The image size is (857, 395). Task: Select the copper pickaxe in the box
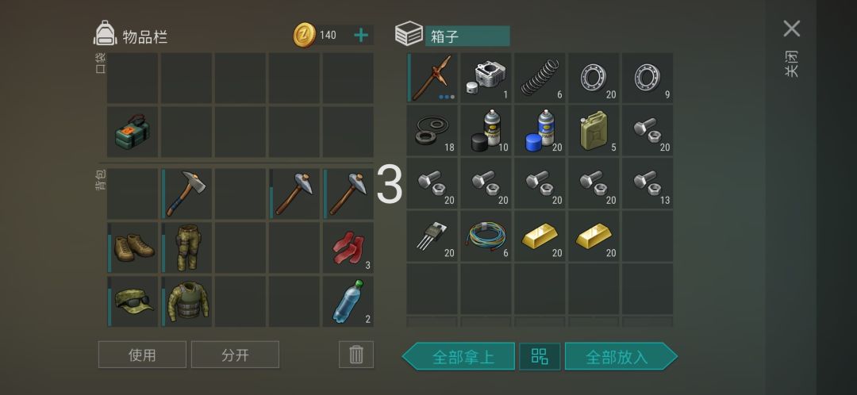tap(432, 78)
